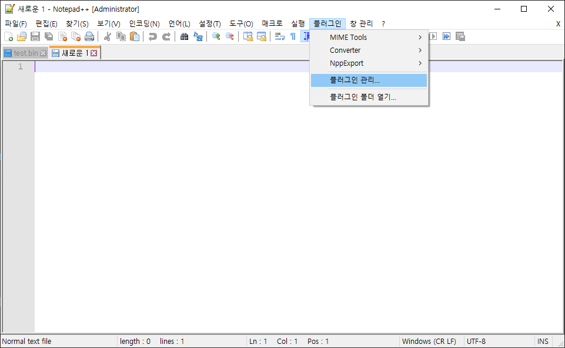Switch to the test.bin tab
The width and height of the screenshot is (565, 348).
tap(26, 53)
